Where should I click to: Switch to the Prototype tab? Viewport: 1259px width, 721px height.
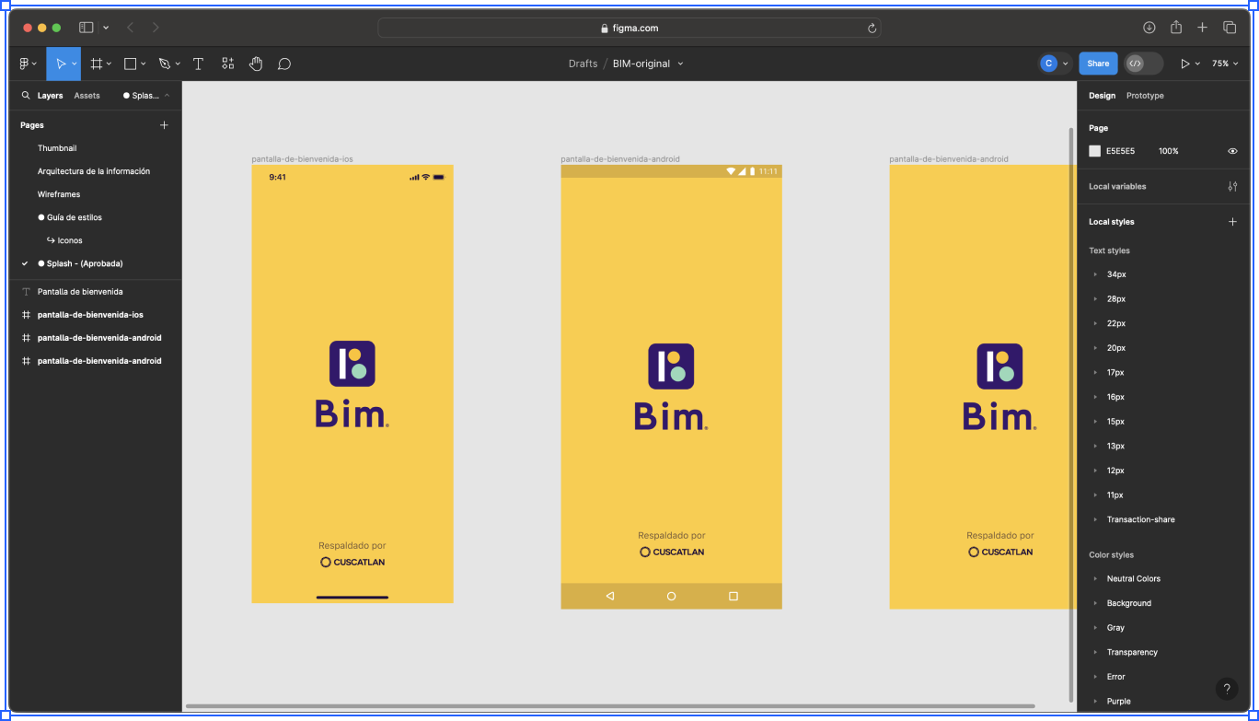point(1145,96)
